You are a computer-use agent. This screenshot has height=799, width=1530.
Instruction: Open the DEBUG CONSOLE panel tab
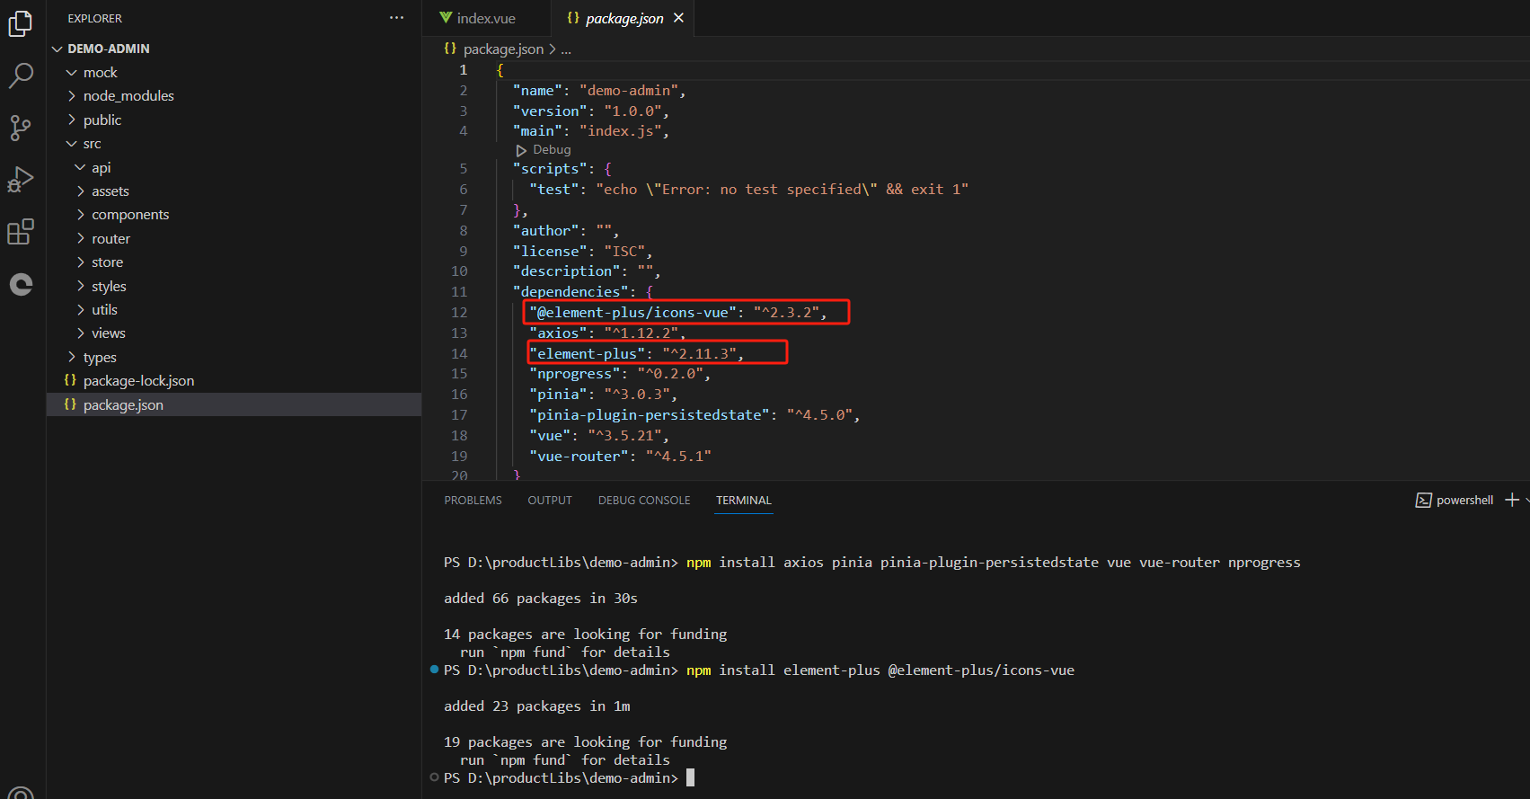coord(644,500)
